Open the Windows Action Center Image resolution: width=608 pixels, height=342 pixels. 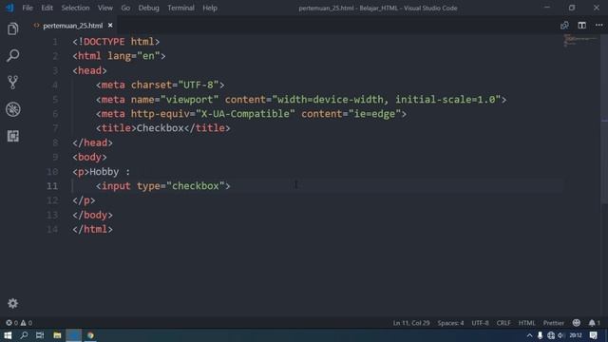pos(593,335)
